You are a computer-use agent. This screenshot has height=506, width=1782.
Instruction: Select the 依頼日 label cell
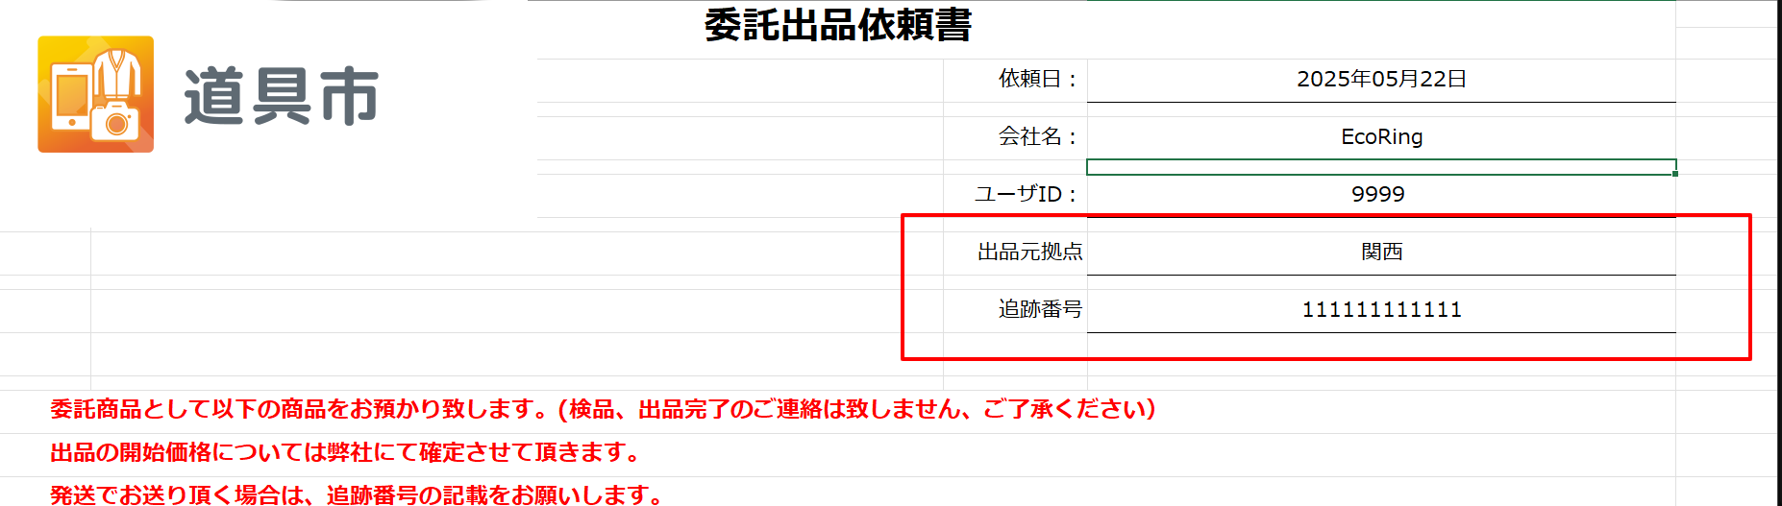(1038, 79)
